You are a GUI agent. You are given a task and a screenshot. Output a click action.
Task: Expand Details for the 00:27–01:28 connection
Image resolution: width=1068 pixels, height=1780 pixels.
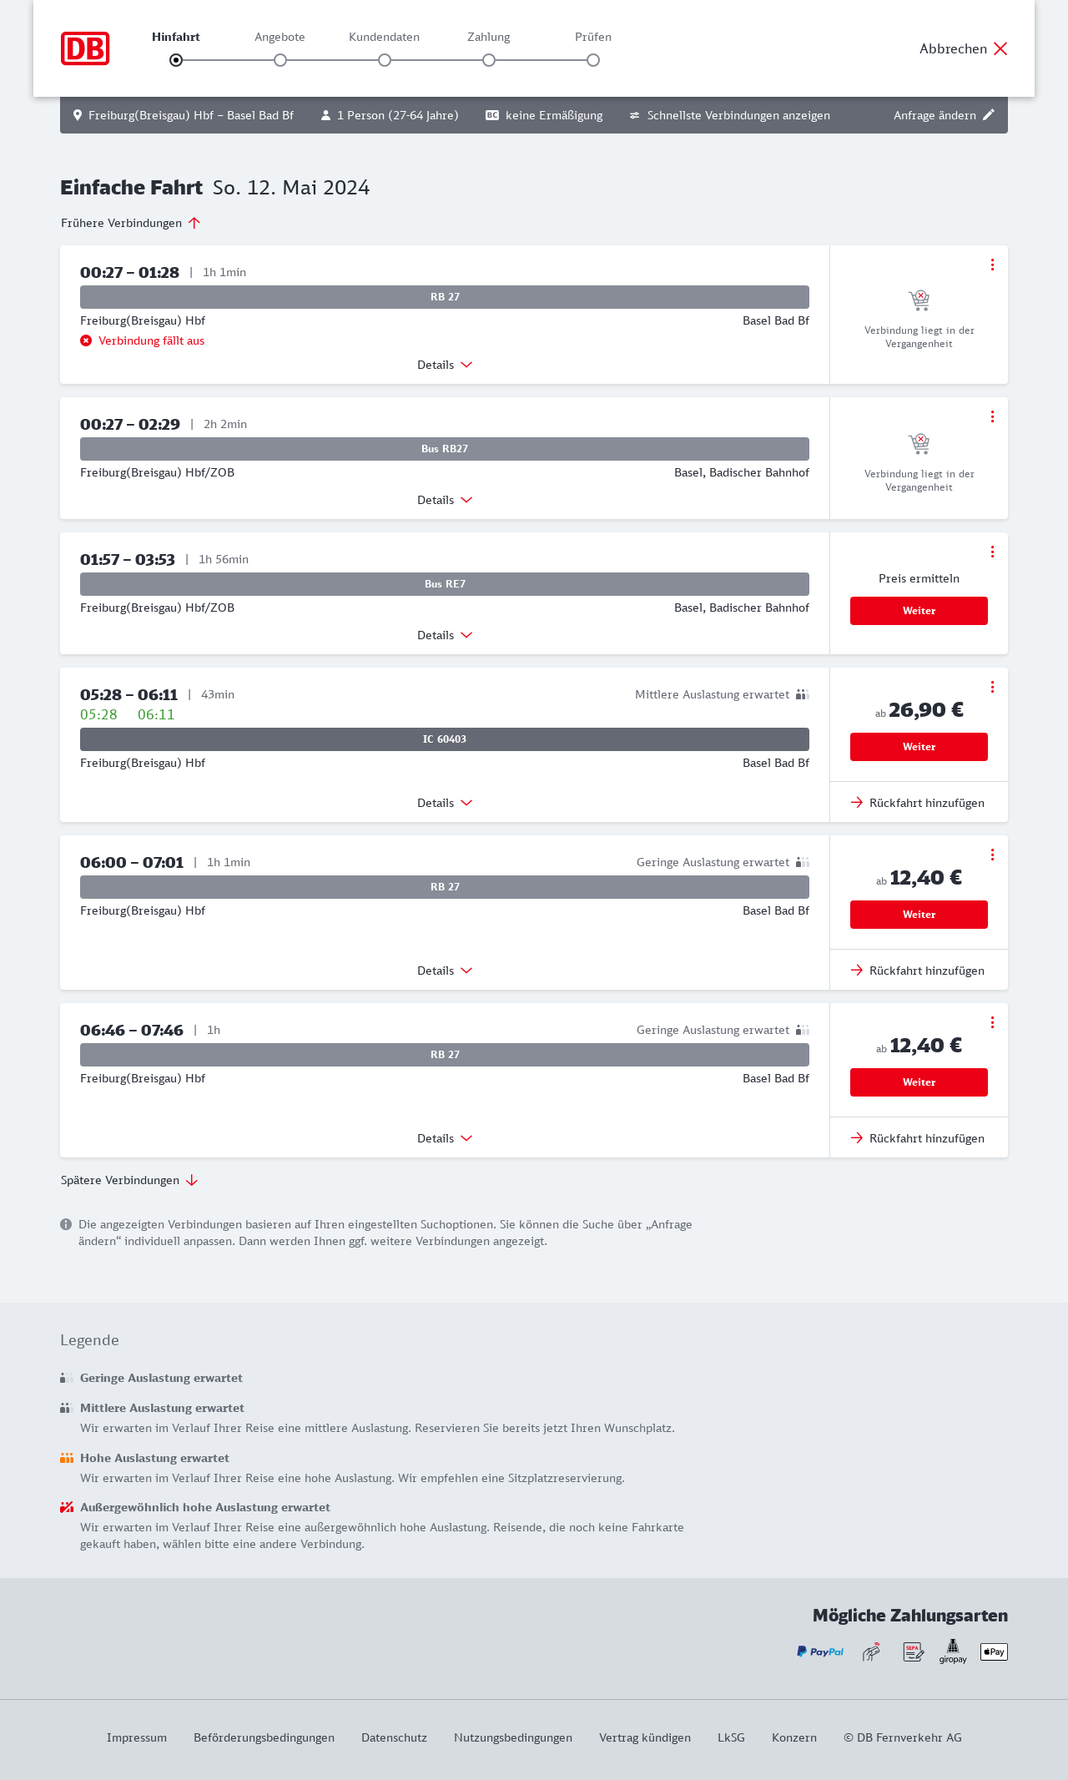point(445,365)
